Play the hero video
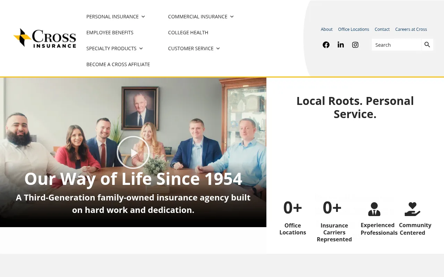 point(133,152)
